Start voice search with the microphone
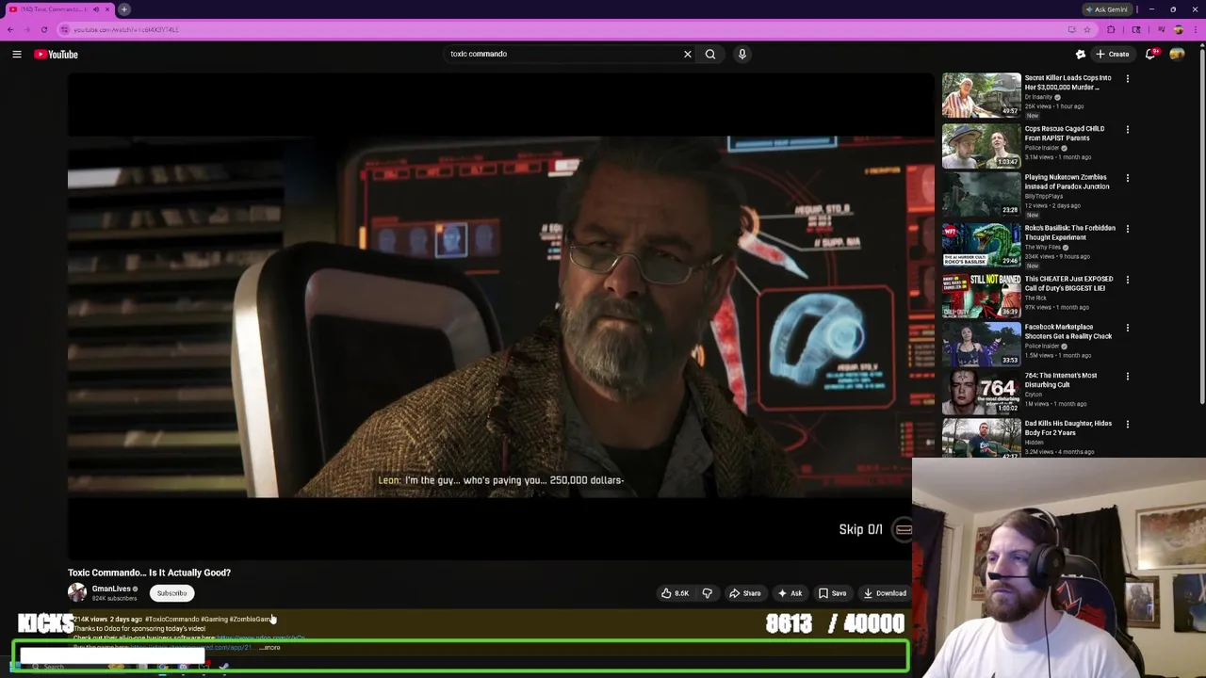 pyautogui.click(x=742, y=55)
